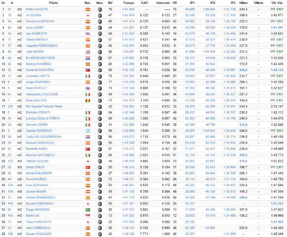Screen dimensions: 287x237
Task: Click tyre icon in Jaume MASIÁ row
Action: (100, 192)
